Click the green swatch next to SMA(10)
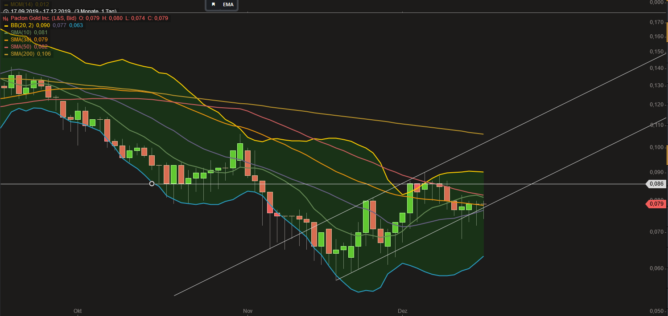Viewport: 668px width, 316px height. click(x=6, y=33)
